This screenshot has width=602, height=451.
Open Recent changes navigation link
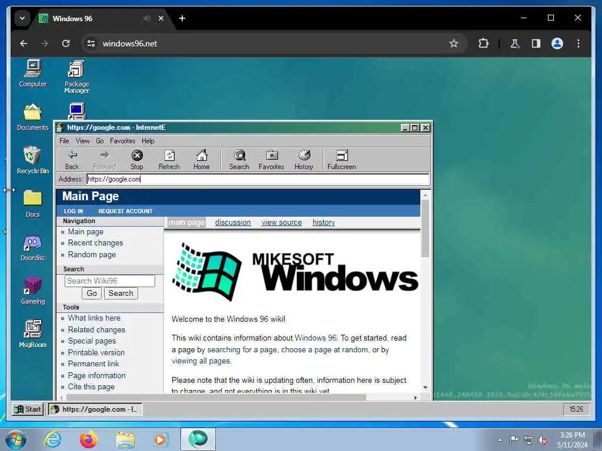point(96,243)
